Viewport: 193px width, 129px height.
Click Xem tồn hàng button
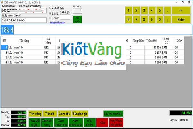(47, 123)
